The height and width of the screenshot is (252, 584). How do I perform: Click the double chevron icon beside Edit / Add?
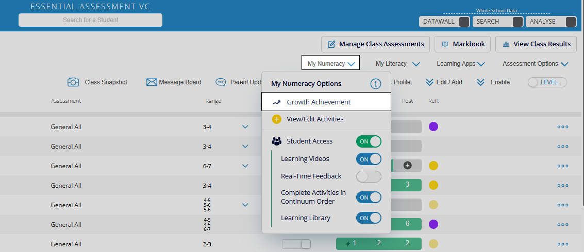tap(430, 82)
